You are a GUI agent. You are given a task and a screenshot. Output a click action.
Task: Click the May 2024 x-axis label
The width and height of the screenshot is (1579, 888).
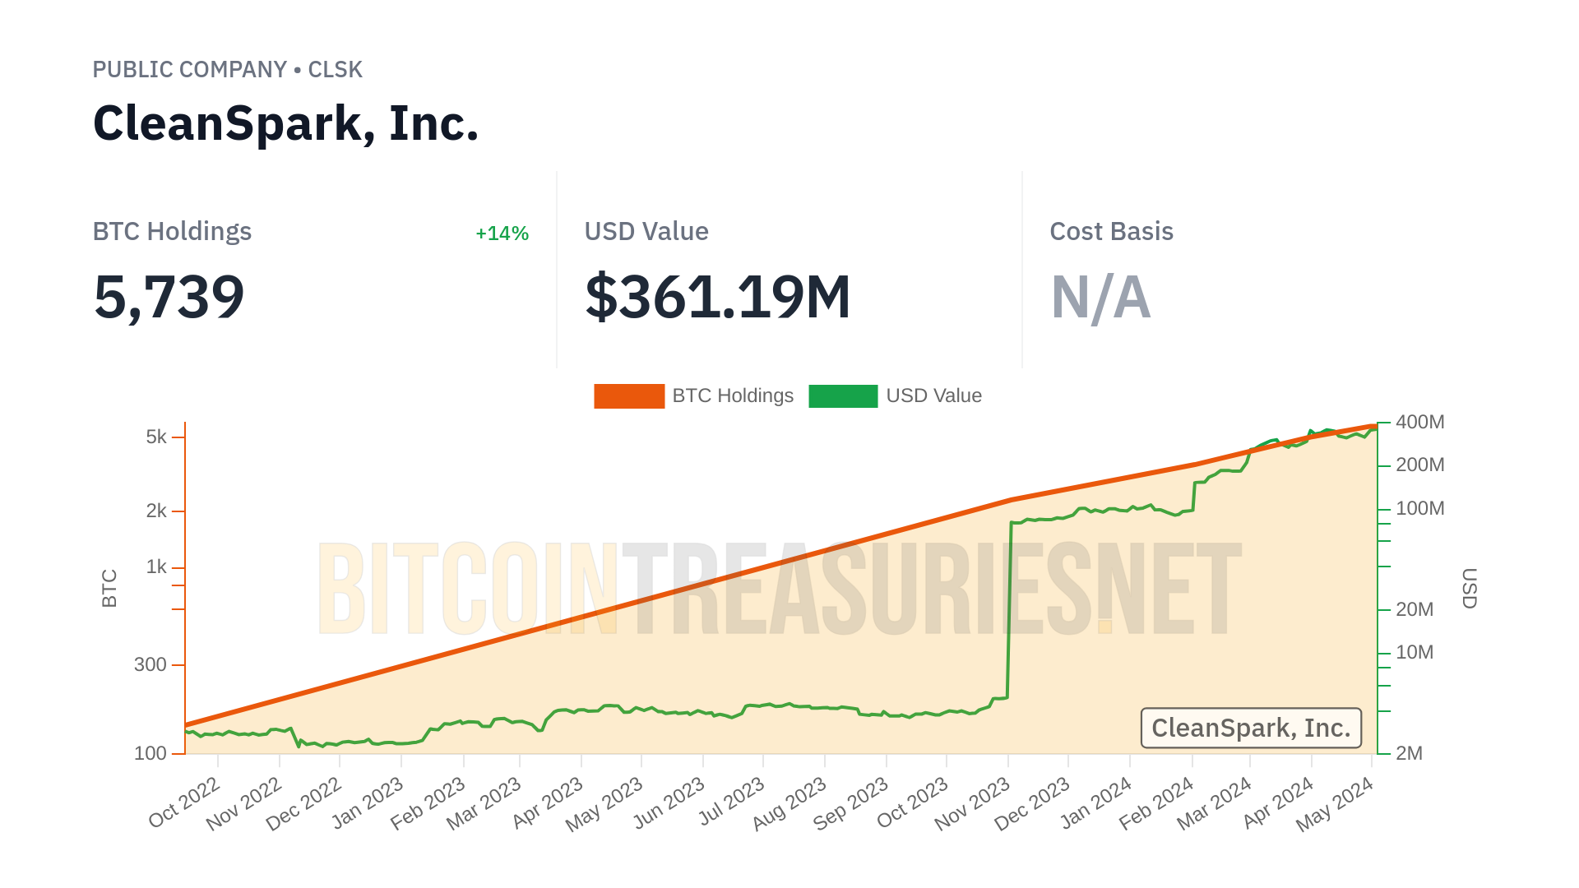click(x=1335, y=803)
